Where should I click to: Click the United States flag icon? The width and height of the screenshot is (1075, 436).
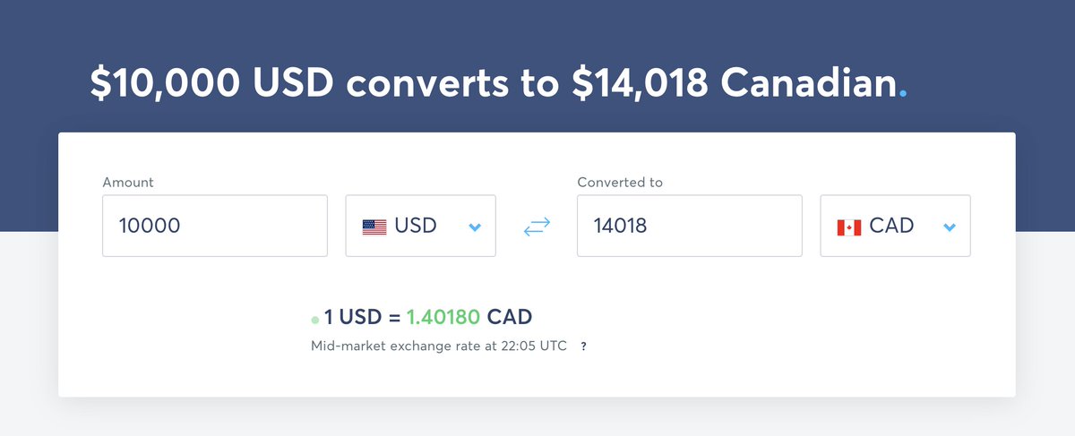point(374,227)
